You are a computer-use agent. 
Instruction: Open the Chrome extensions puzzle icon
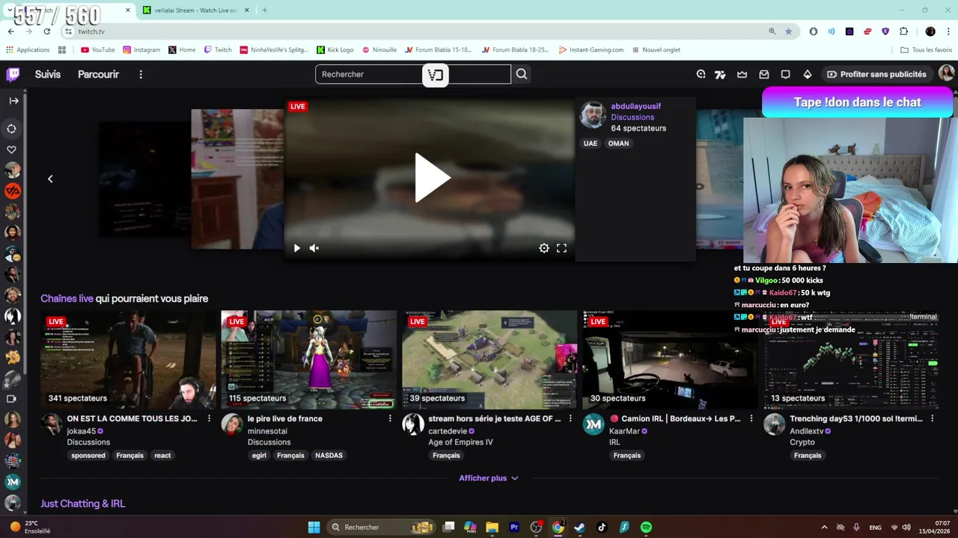[x=903, y=31]
